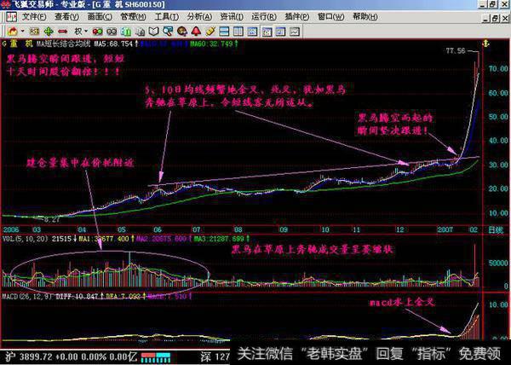Viewport: 511px width, 365px height.
Task: Open the 插件(P) menu
Action: click(x=296, y=15)
